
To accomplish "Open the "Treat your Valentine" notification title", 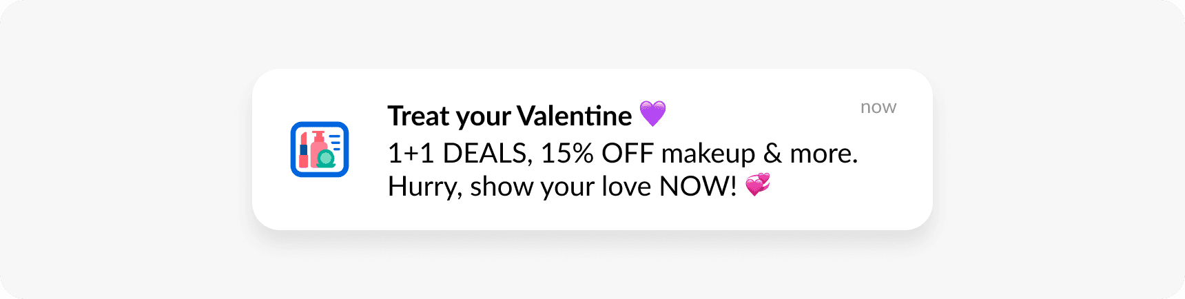I will (509, 116).
